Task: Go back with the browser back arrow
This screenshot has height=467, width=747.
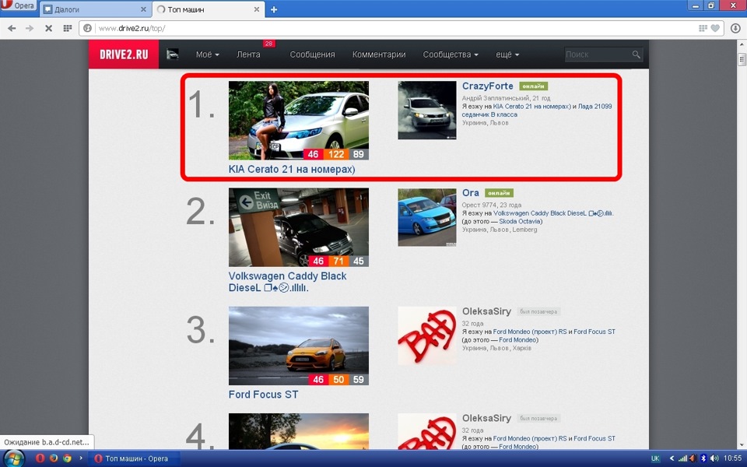Action: (x=12, y=29)
